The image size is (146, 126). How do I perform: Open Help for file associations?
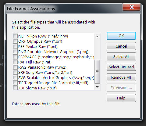click(x=121, y=98)
